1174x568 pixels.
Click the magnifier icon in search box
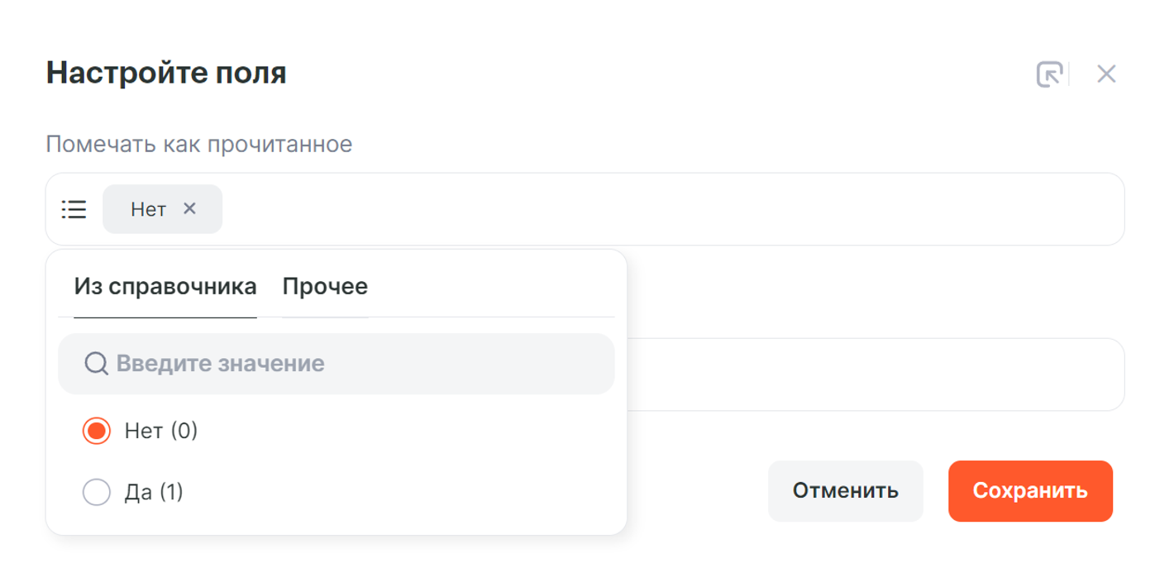pos(96,364)
